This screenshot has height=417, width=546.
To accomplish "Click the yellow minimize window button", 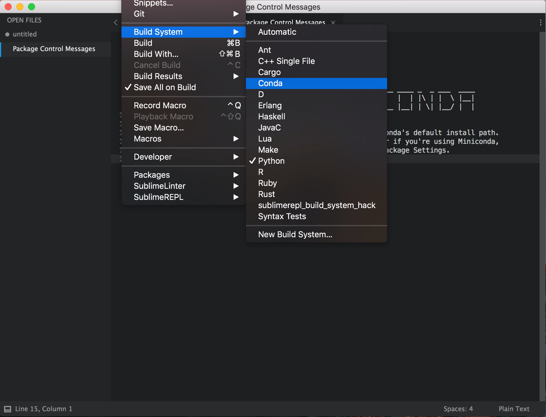I will click(20, 7).
